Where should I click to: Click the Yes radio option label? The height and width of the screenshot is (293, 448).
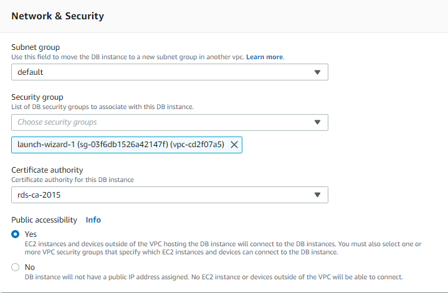click(x=31, y=234)
